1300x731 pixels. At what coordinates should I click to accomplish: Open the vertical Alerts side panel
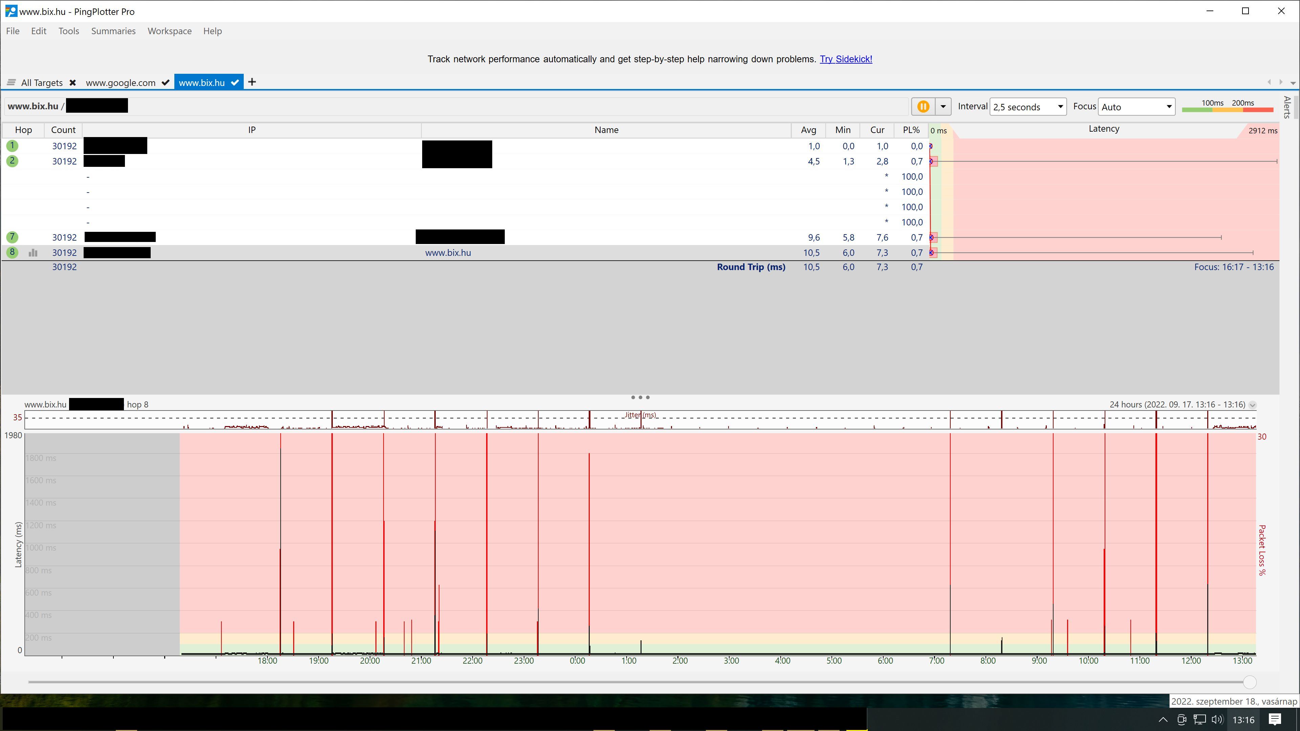tap(1287, 107)
